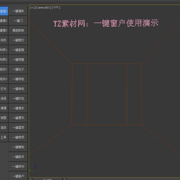Click the 一键墙体 button
Viewport: 180px width, 180px height.
18,11
